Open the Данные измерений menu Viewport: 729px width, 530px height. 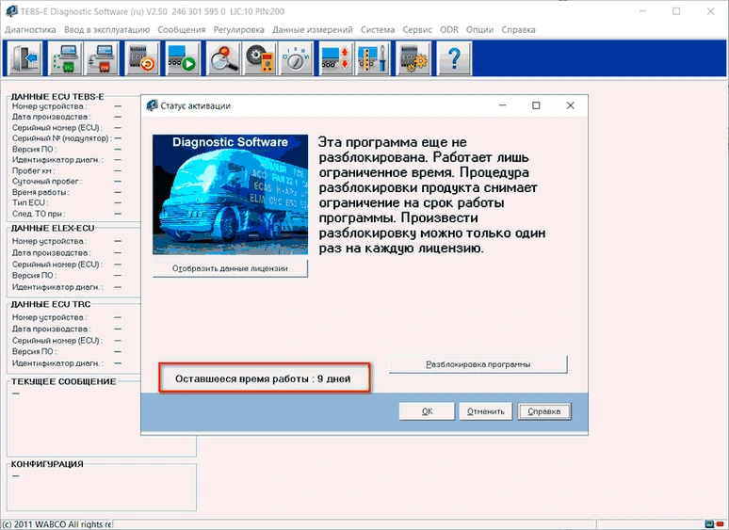coord(313,30)
